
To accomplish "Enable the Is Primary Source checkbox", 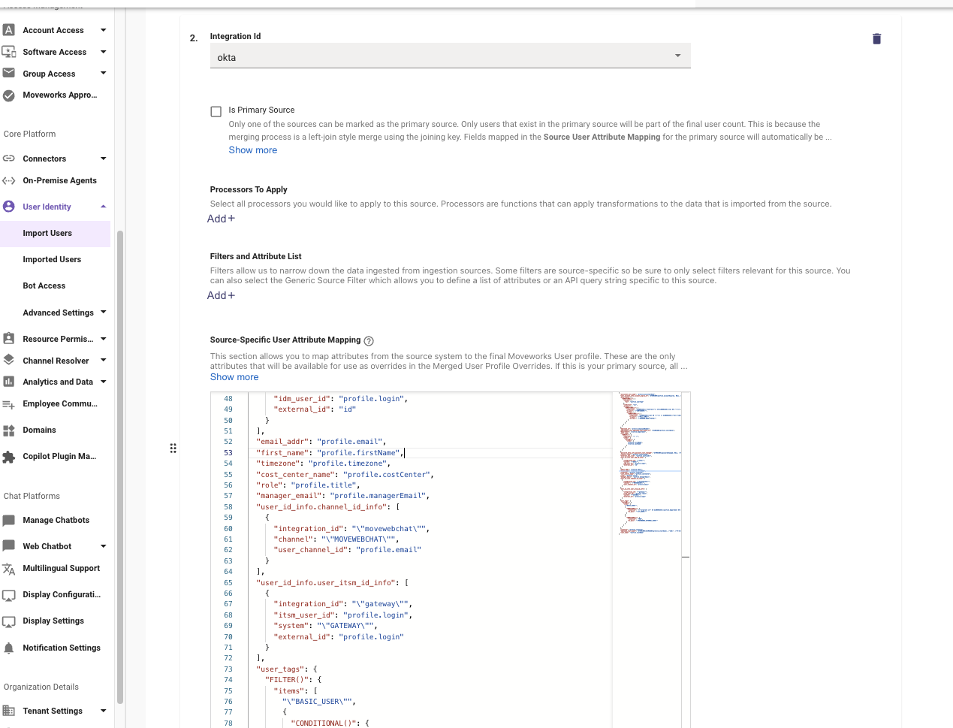I will [216, 111].
